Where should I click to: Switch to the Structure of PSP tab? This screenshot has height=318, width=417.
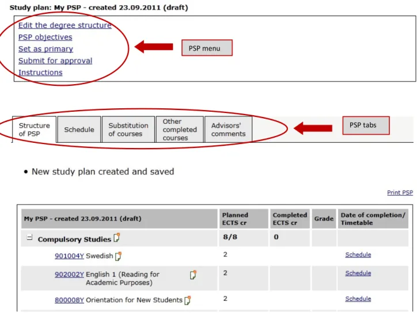coord(34,130)
